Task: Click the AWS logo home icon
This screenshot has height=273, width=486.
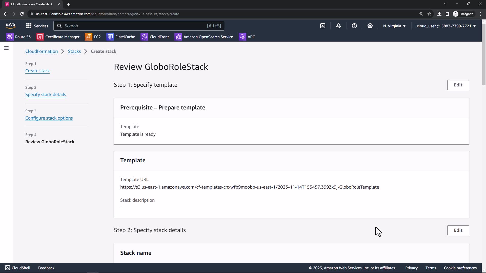Action: click(x=10, y=26)
